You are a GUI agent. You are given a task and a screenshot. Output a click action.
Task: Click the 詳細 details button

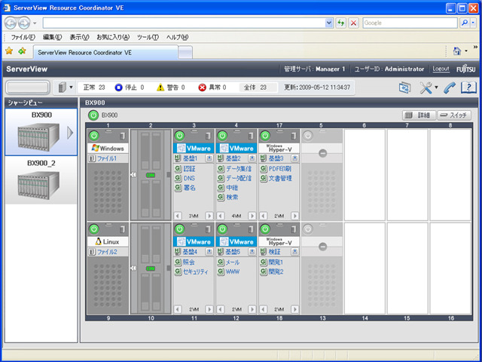[419, 115]
